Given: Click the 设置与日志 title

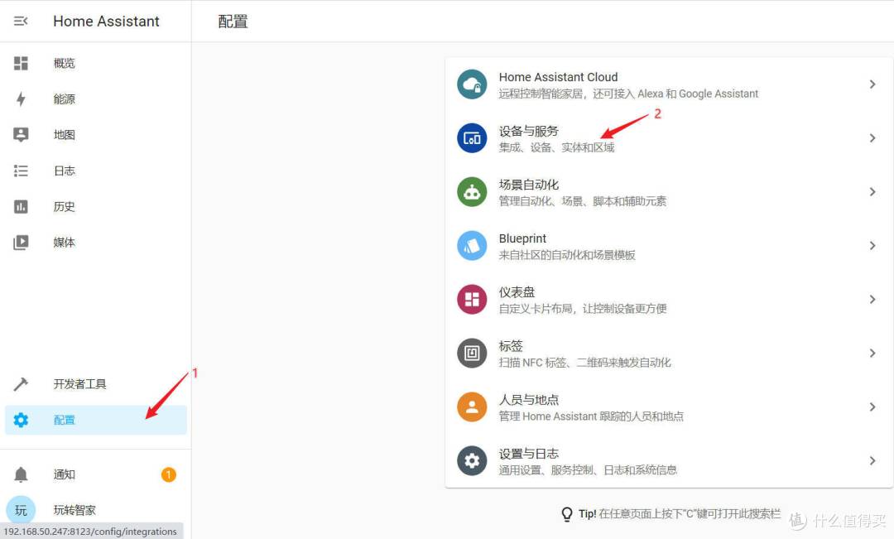Looking at the screenshot, I should (528, 454).
